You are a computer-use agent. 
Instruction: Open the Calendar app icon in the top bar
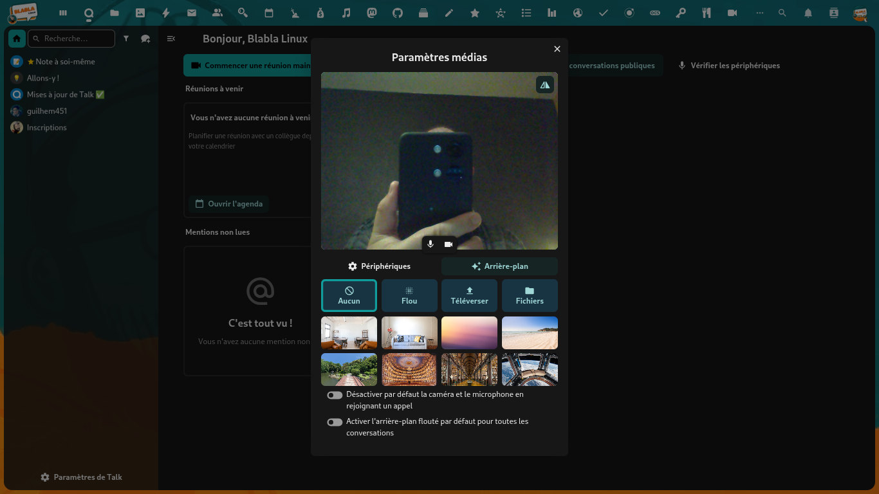click(269, 13)
